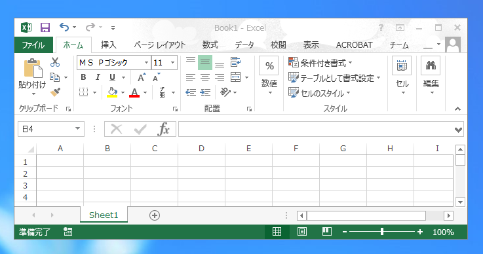
Task: Toggle Wrap Text
Action: [x=236, y=62]
